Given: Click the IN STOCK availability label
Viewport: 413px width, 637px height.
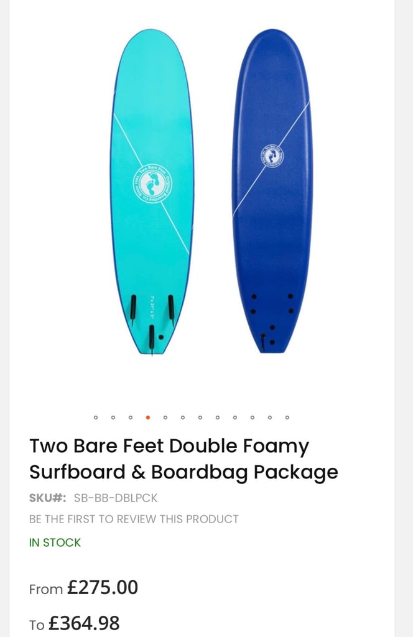Looking at the screenshot, I should tap(55, 542).
